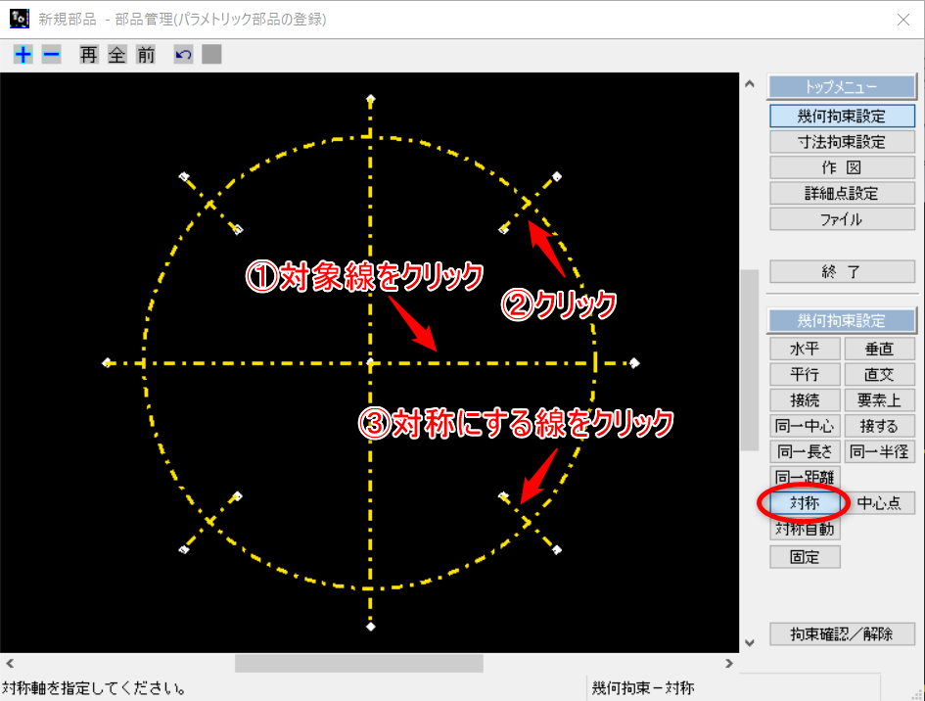This screenshot has height=701, width=925.
Task: Click the lower 幾何拘束設定 panel header
Action: click(842, 320)
